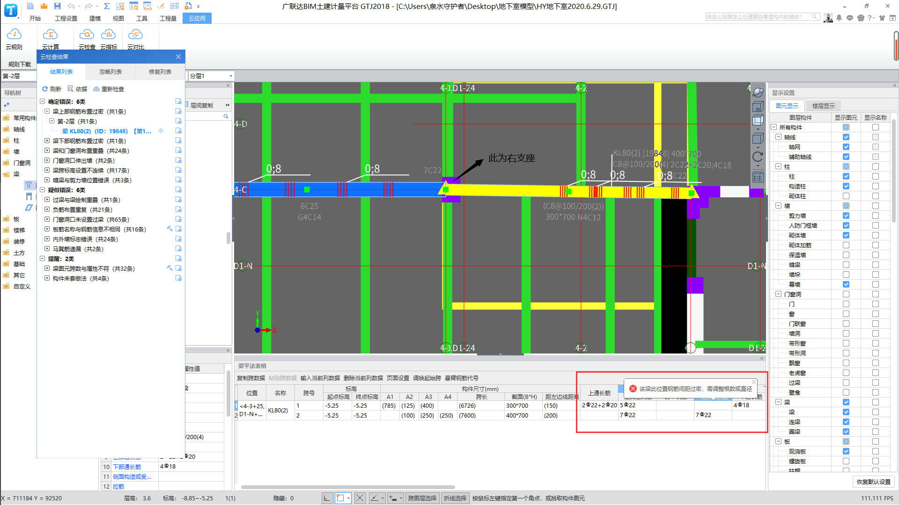Expand 梁下部钢筋布置过密 (共1条)
Image resolution: width=899 pixels, height=505 pixels.
pos(47,141)
